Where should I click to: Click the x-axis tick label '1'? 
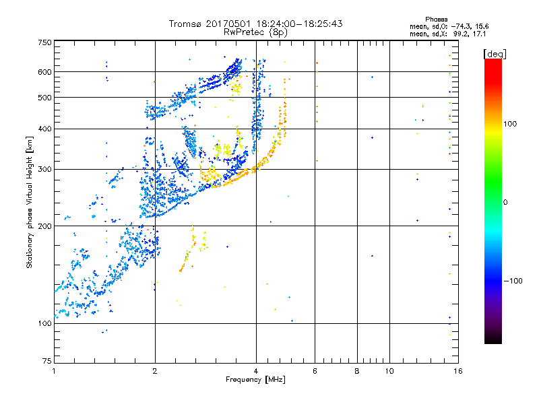[54, 371]
